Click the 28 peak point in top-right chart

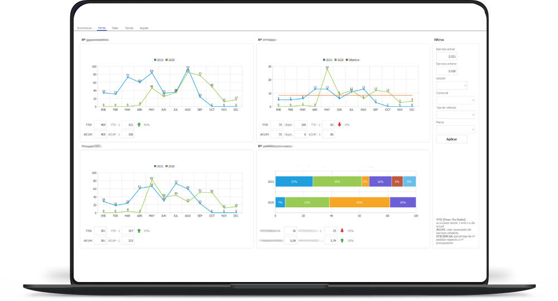(x=327, y=69)
